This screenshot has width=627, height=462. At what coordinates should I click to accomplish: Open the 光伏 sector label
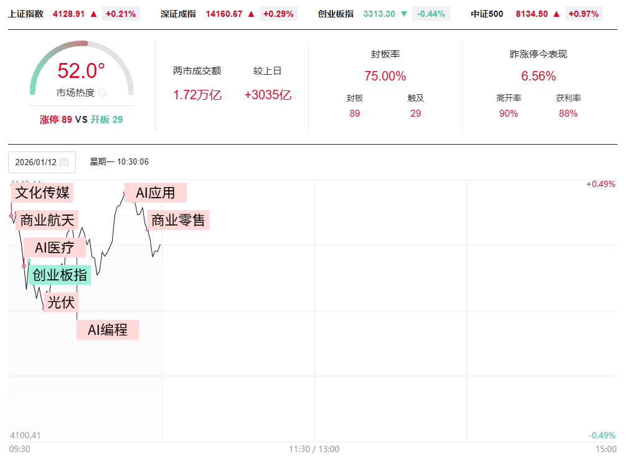[60, 302]
